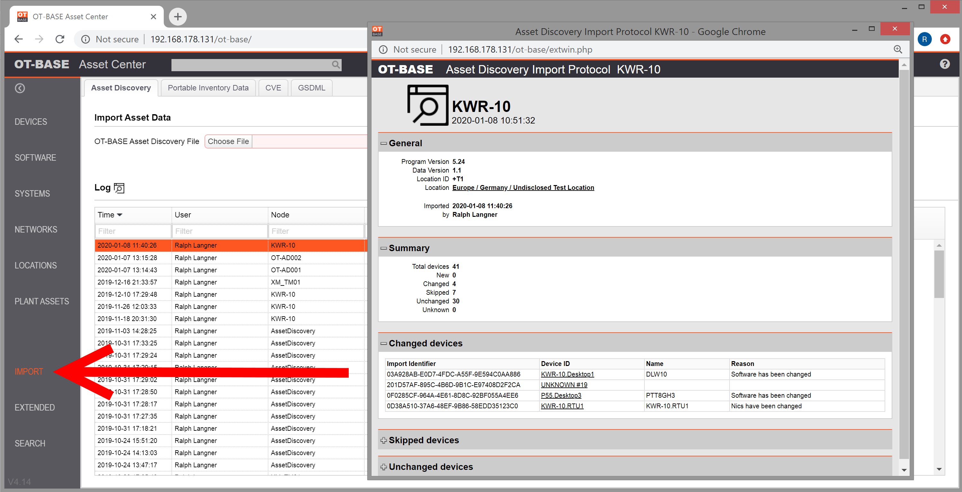Viewport: 962px width, 492px height.
Task: Switch to the Asset Discovery tab
Action: (x=121, y=88)
